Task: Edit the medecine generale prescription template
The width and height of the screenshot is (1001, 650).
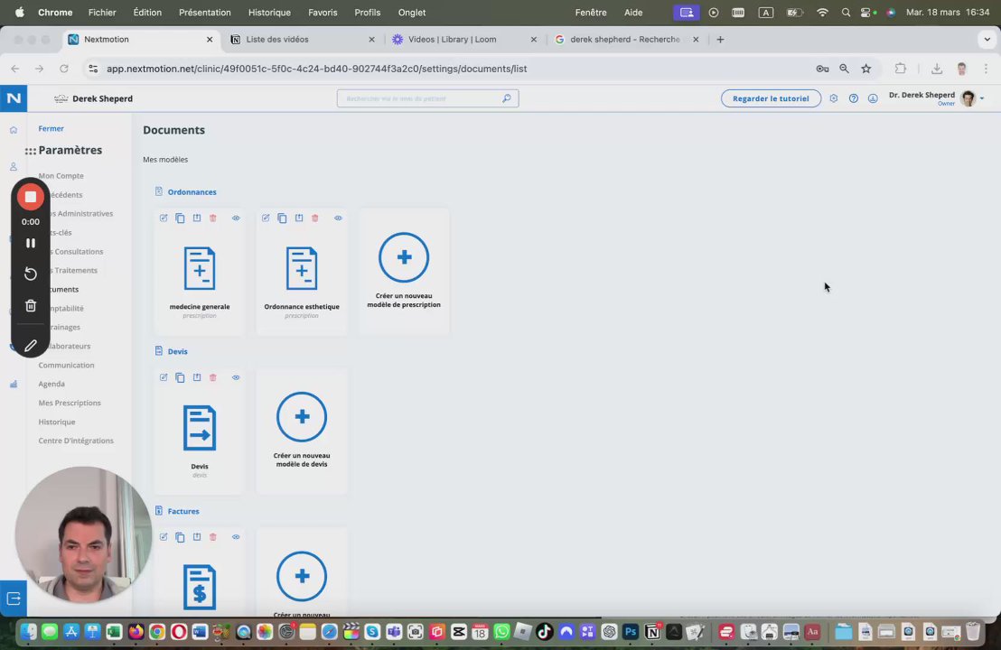Action: tap(164, 218)
